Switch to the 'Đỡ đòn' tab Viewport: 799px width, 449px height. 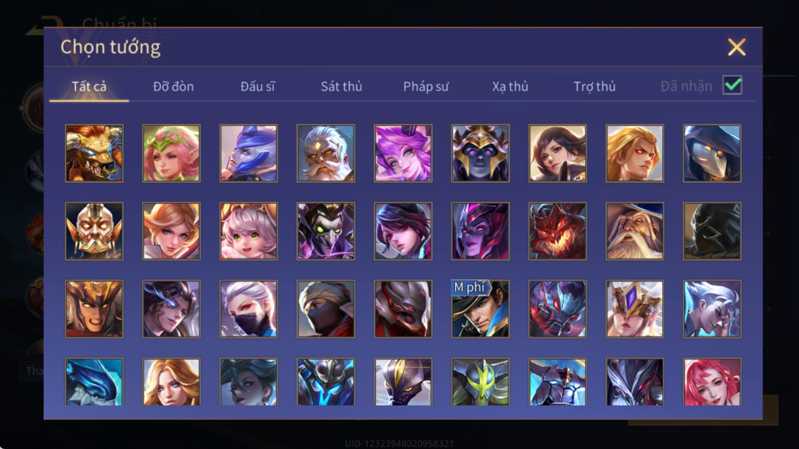[173, 87]
